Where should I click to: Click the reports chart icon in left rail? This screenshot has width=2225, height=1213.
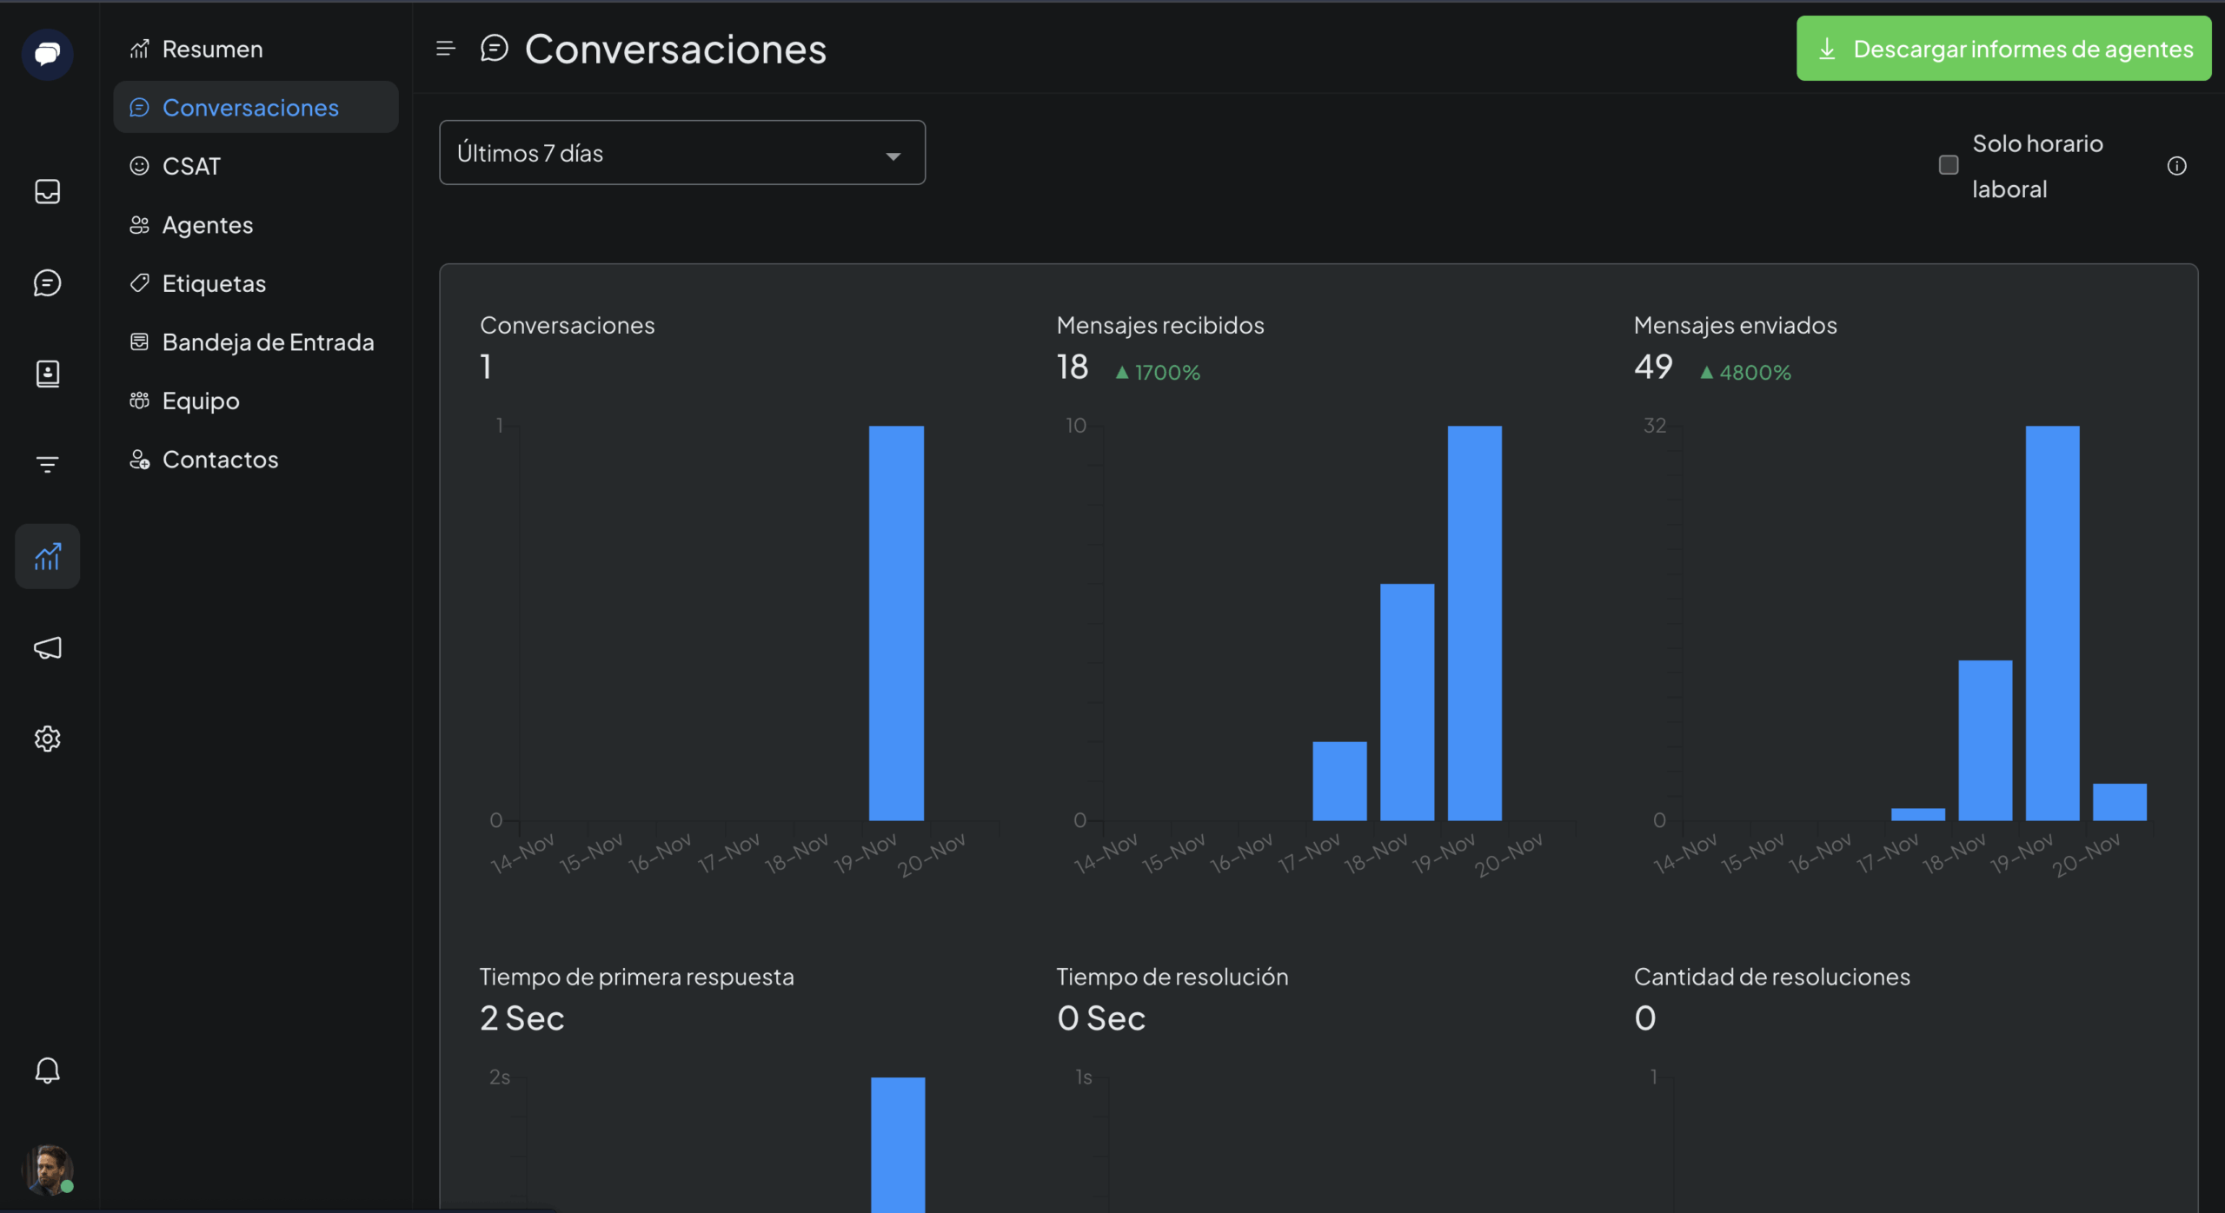47,556
